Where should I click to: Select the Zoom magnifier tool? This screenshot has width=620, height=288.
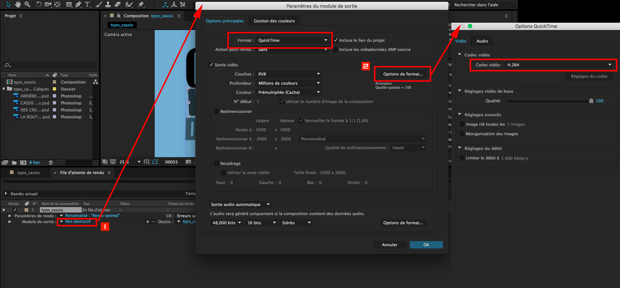pos(27,4)
